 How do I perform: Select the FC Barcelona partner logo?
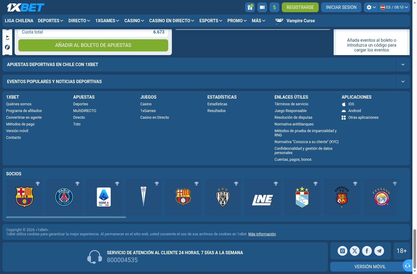click(x=24, y=197)
